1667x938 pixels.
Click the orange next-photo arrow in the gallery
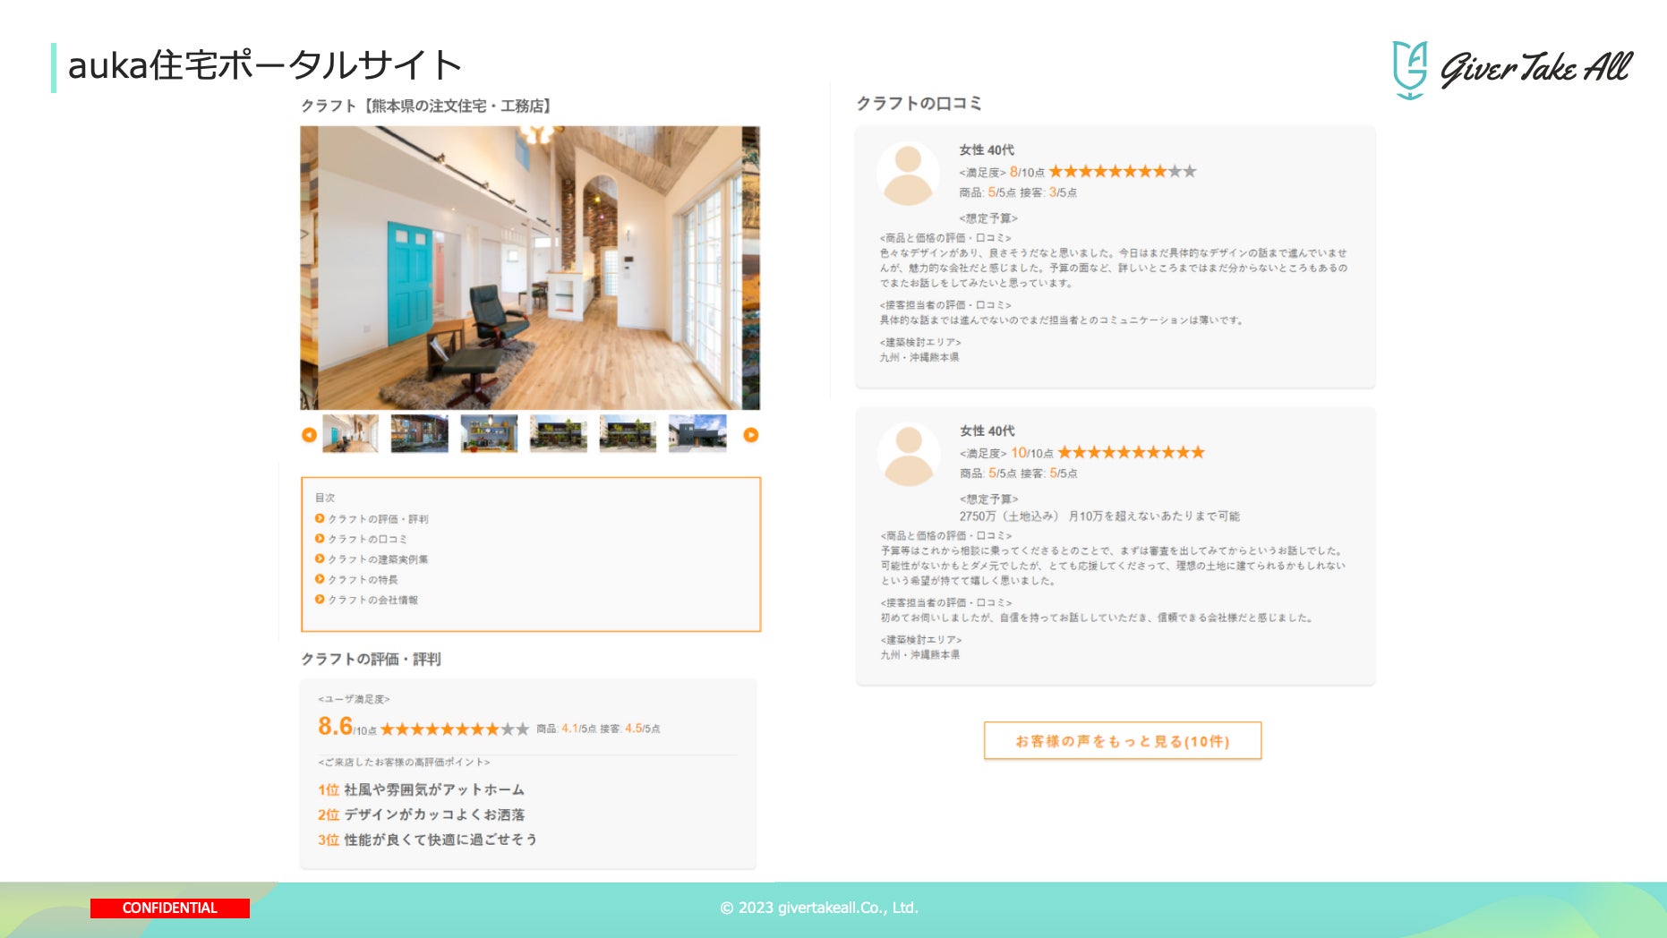pyautogui.click(x=751, y=435)
